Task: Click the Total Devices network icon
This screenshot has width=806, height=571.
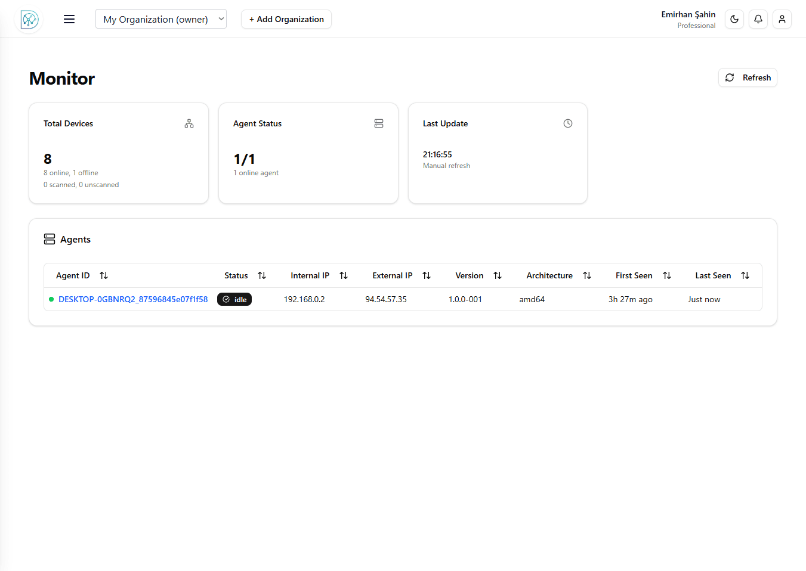Action: point(189,123)
